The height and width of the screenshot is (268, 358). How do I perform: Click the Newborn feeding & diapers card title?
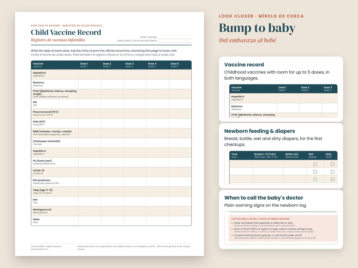[x=259, y=131]
